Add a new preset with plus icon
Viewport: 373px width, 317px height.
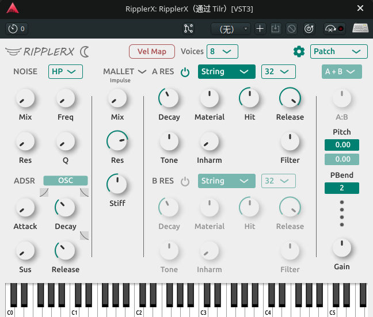point(260,29)
